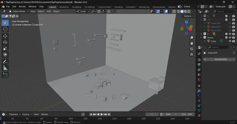The height and width of the screenshot is (124, 237).
Task: Select the Scale tool
Action: point(5,48)
